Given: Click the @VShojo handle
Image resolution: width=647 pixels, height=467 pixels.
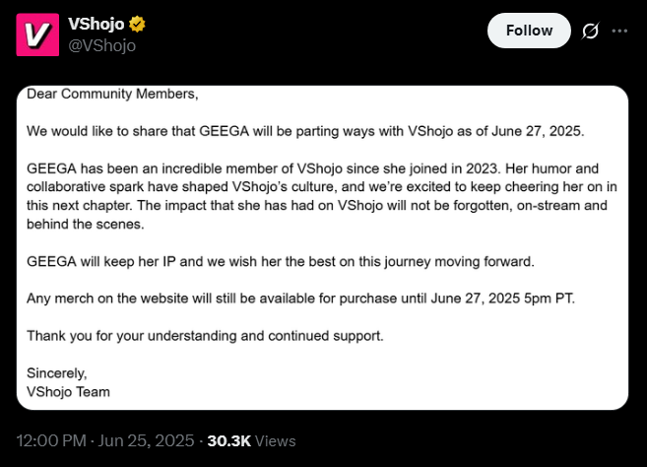Looking at the screenshot, I should pyautogui.click(x=101, y=44).
